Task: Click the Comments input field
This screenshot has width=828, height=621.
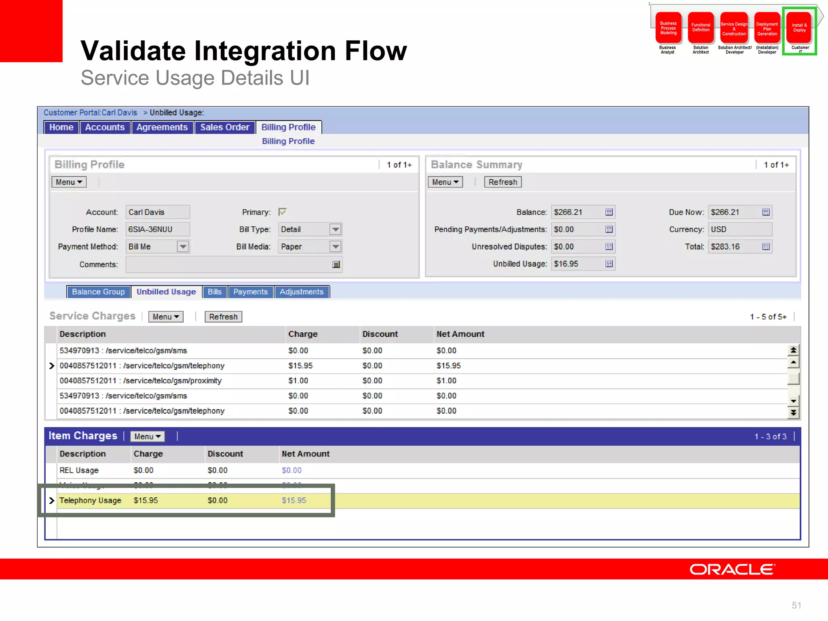Action: [234, 265]
